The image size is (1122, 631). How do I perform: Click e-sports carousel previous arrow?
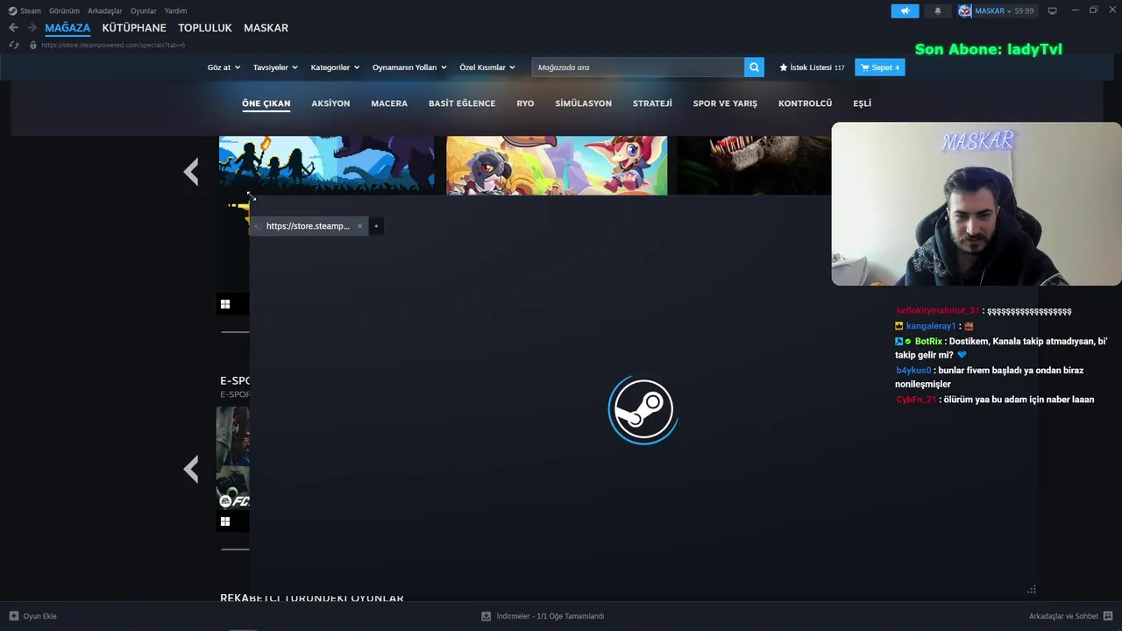(191, 470)
